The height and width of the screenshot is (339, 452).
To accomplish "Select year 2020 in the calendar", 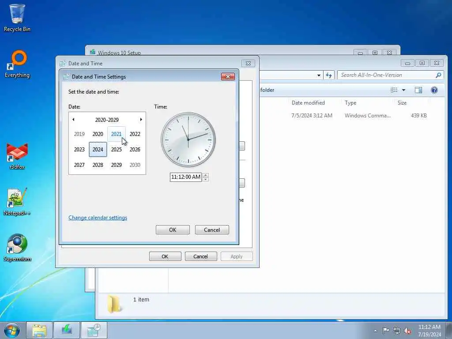I will [98, 134].
